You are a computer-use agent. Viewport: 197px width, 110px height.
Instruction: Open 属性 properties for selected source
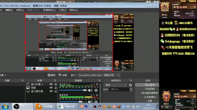point(51,75)
